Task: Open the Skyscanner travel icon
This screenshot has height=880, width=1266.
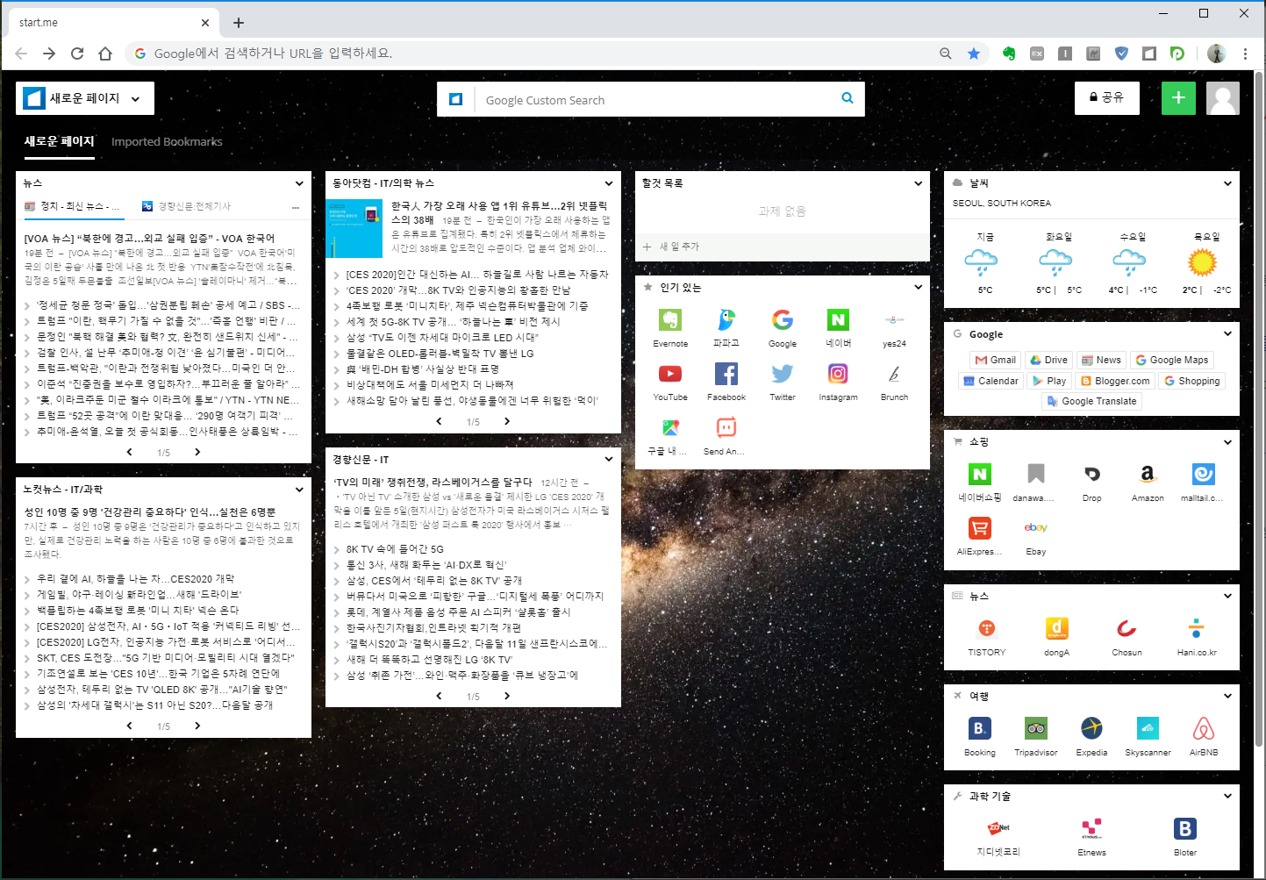Action: [x=1148, y=728]
